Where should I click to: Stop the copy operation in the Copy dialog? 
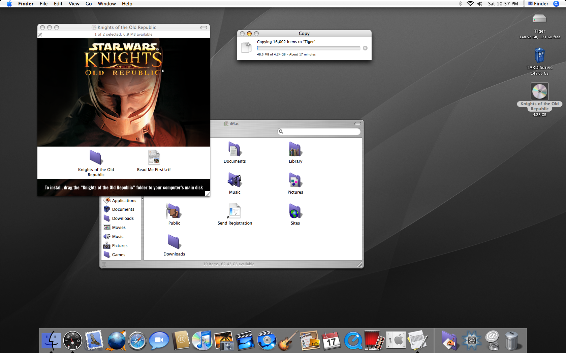[x=365, y=48]
